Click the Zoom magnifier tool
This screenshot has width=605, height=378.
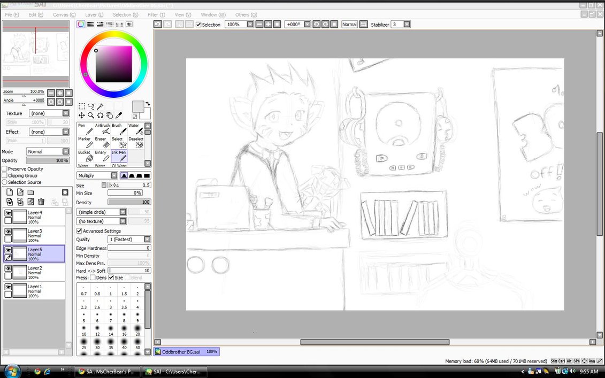91,115
